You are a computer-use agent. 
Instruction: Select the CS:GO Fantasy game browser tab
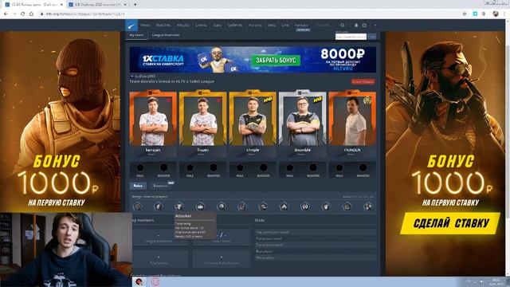click(34, 5)
